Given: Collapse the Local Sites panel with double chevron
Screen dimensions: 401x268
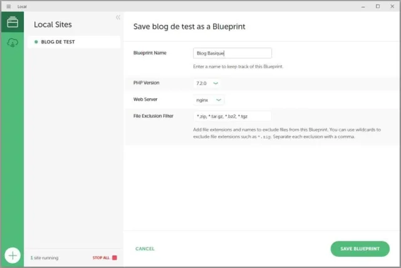Looking at the screenshot, I should point(118,18).
